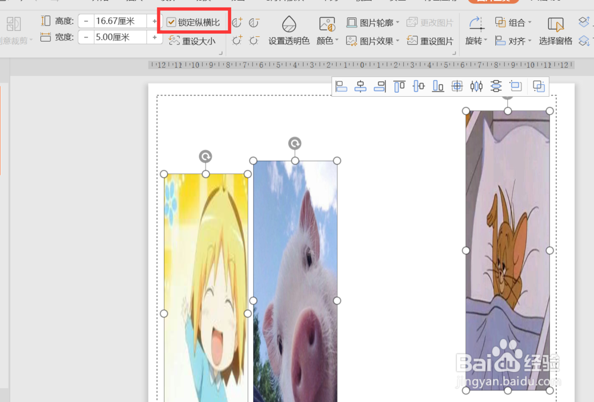Image resolution: width=594 pixels, height=402 pixels.
Task: Click distribute vertically in floating toolbar
Action: [x=496, y=86]
